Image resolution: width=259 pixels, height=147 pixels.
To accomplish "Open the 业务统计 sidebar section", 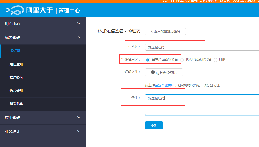I will (43, 131).
